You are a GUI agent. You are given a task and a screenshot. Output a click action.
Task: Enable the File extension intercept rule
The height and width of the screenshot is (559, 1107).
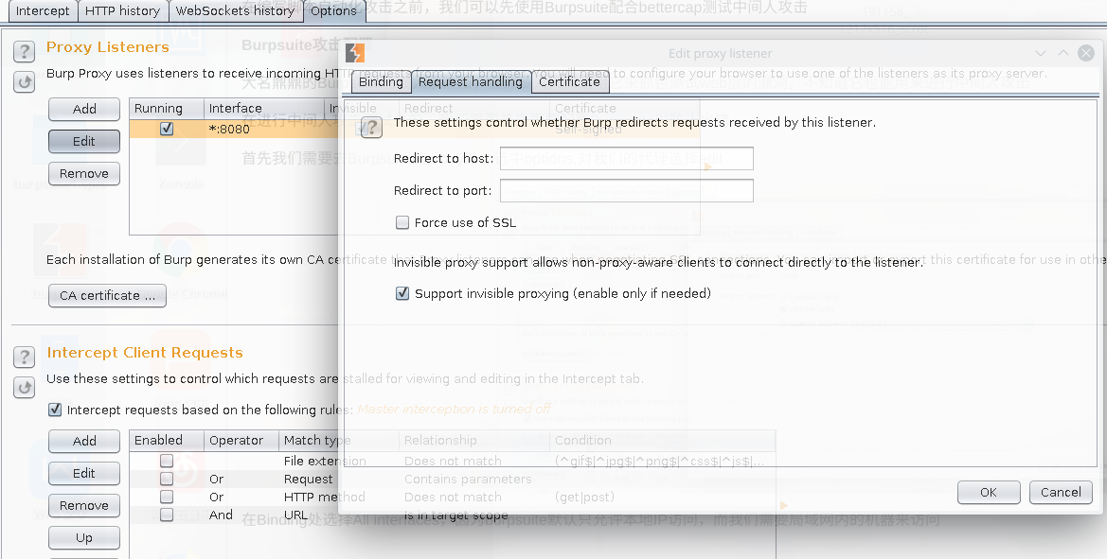pos(167,461)
